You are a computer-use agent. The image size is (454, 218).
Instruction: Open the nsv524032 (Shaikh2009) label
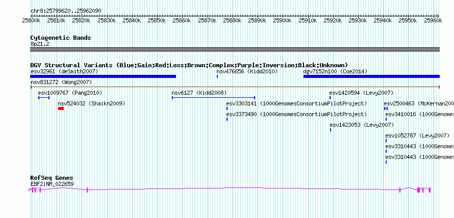click(x=91, y=103)
